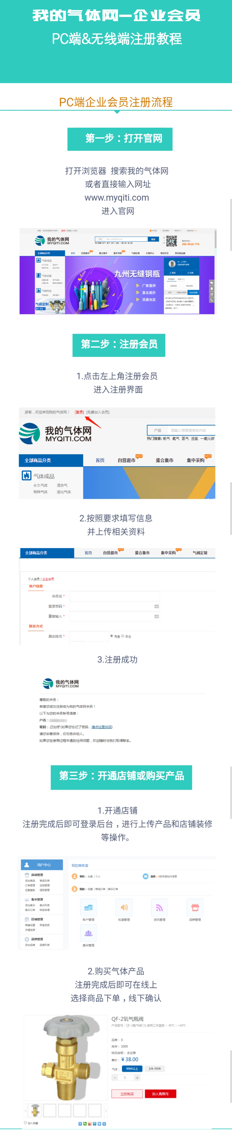Click the 旺铺管理 sidebar icon
Image resolution: width=232 pixels, height=1131 pixels.
[27, 919]
